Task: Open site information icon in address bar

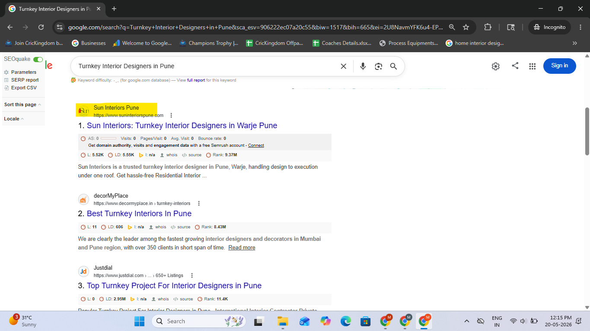Action: coord(60,27)
